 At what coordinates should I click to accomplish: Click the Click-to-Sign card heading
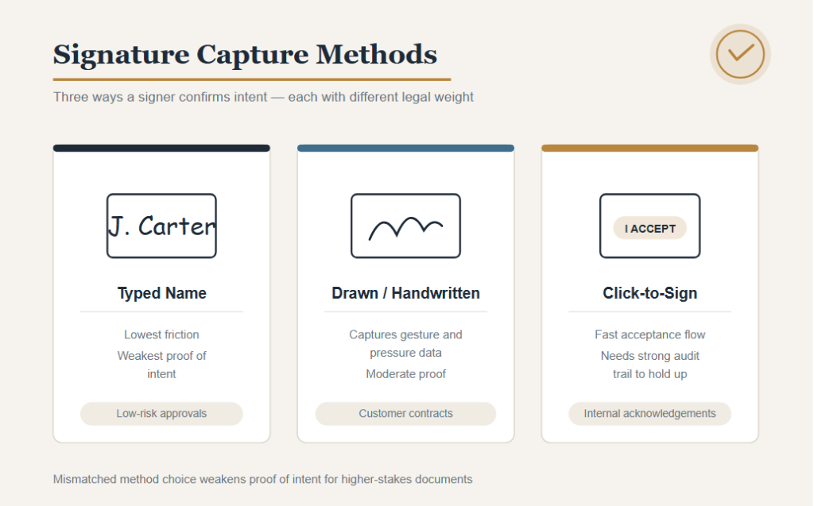(650, 293)
